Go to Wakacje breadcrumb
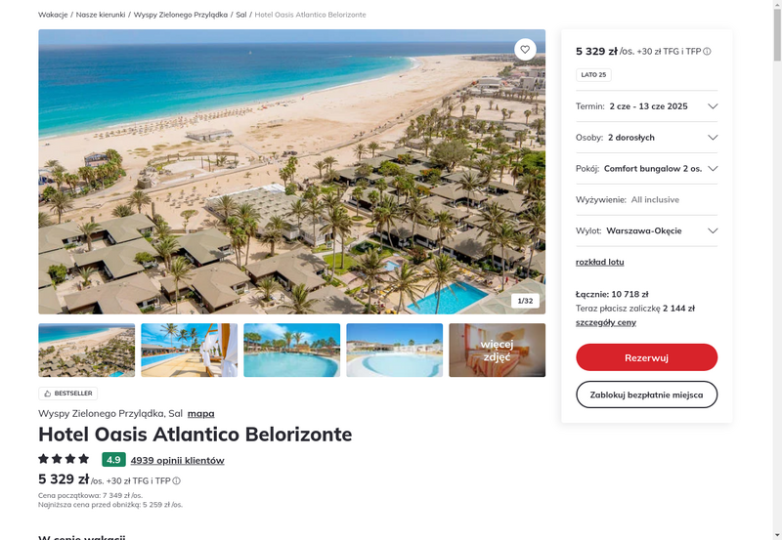 53,15
